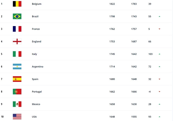Click the green up arrow in USA's row
Viewport: 173px width, 121px height.
159,117
